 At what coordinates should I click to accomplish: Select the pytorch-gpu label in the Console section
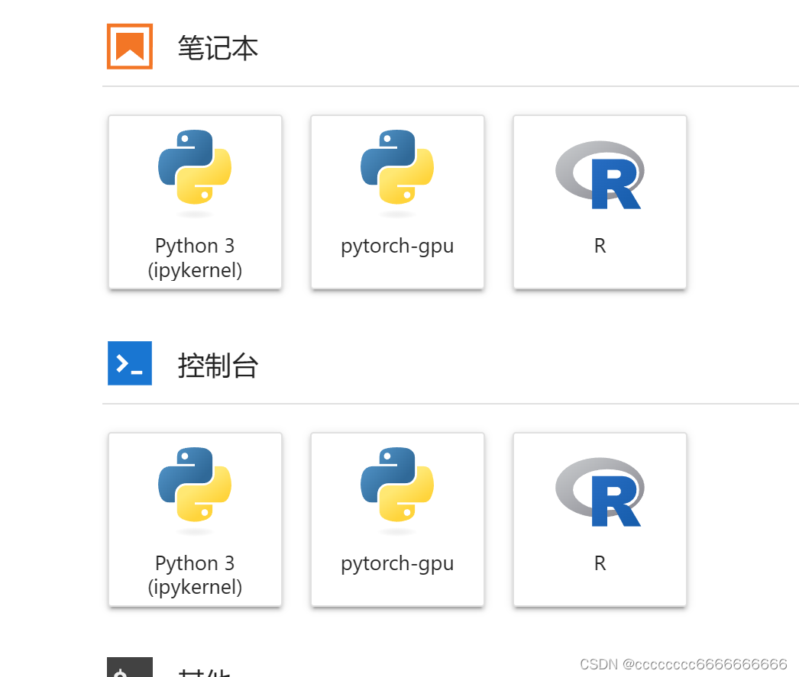397,563
